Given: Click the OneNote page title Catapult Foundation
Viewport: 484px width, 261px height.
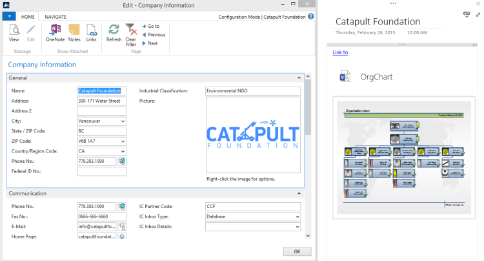Looking at the screenshot, I should [x=378, y=21].
